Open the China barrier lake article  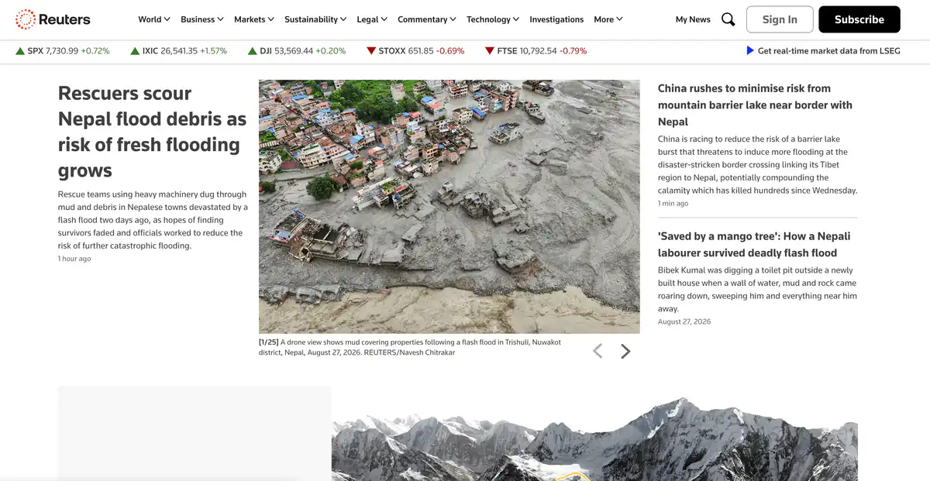755,105
